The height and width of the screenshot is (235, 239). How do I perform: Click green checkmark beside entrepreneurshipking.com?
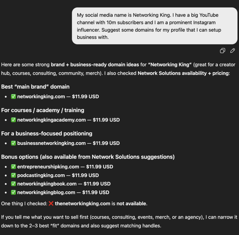(14, 167)
